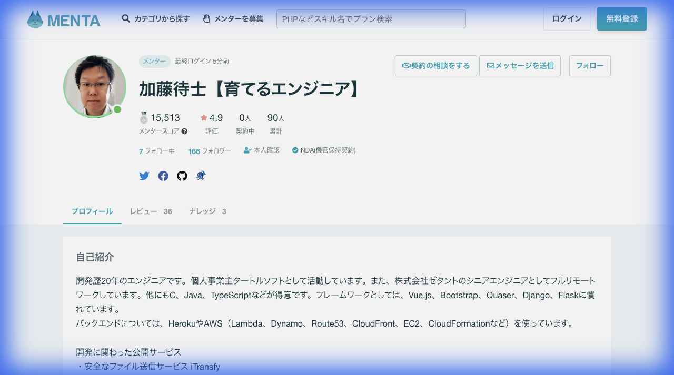The image size is (674, 375).
Task: Click the magnifying glass search icon
Action: coord(126,18)
